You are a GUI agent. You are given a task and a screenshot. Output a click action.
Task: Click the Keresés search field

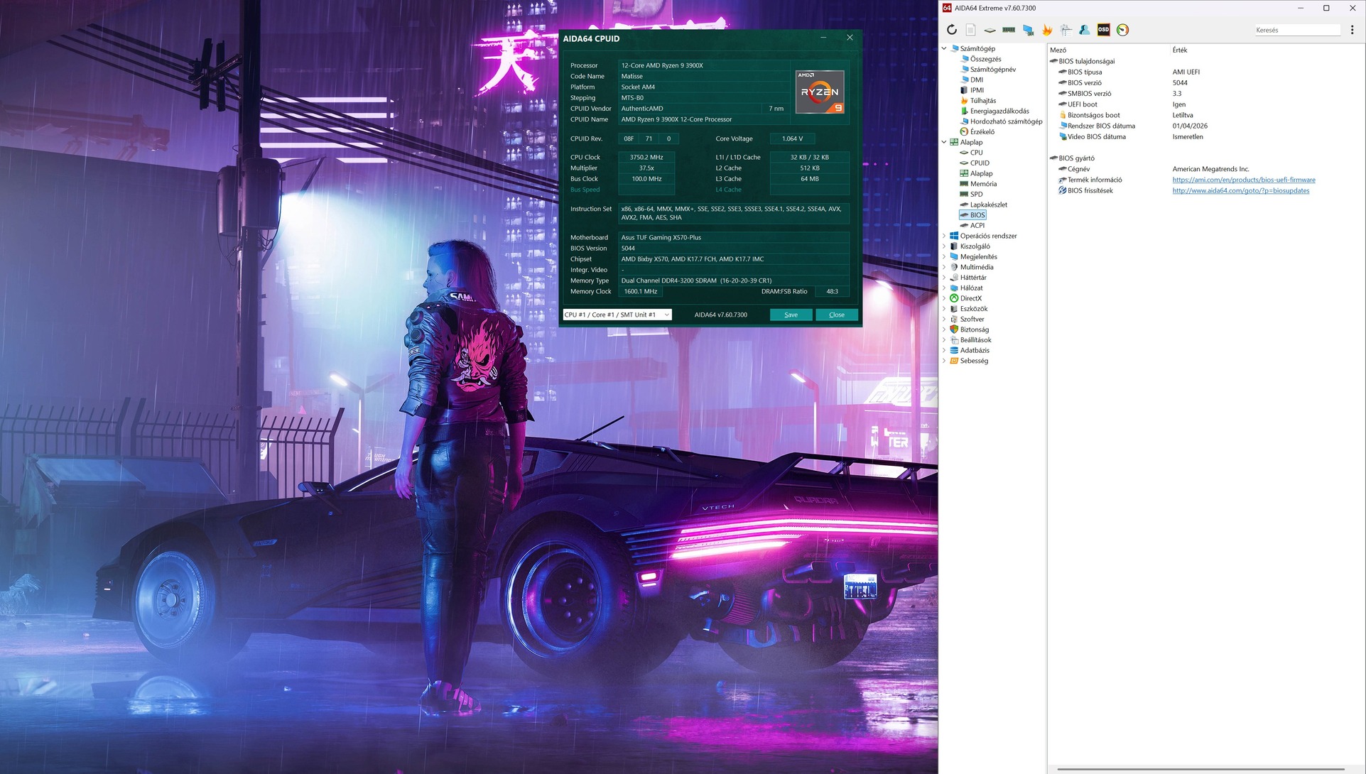1296,30
